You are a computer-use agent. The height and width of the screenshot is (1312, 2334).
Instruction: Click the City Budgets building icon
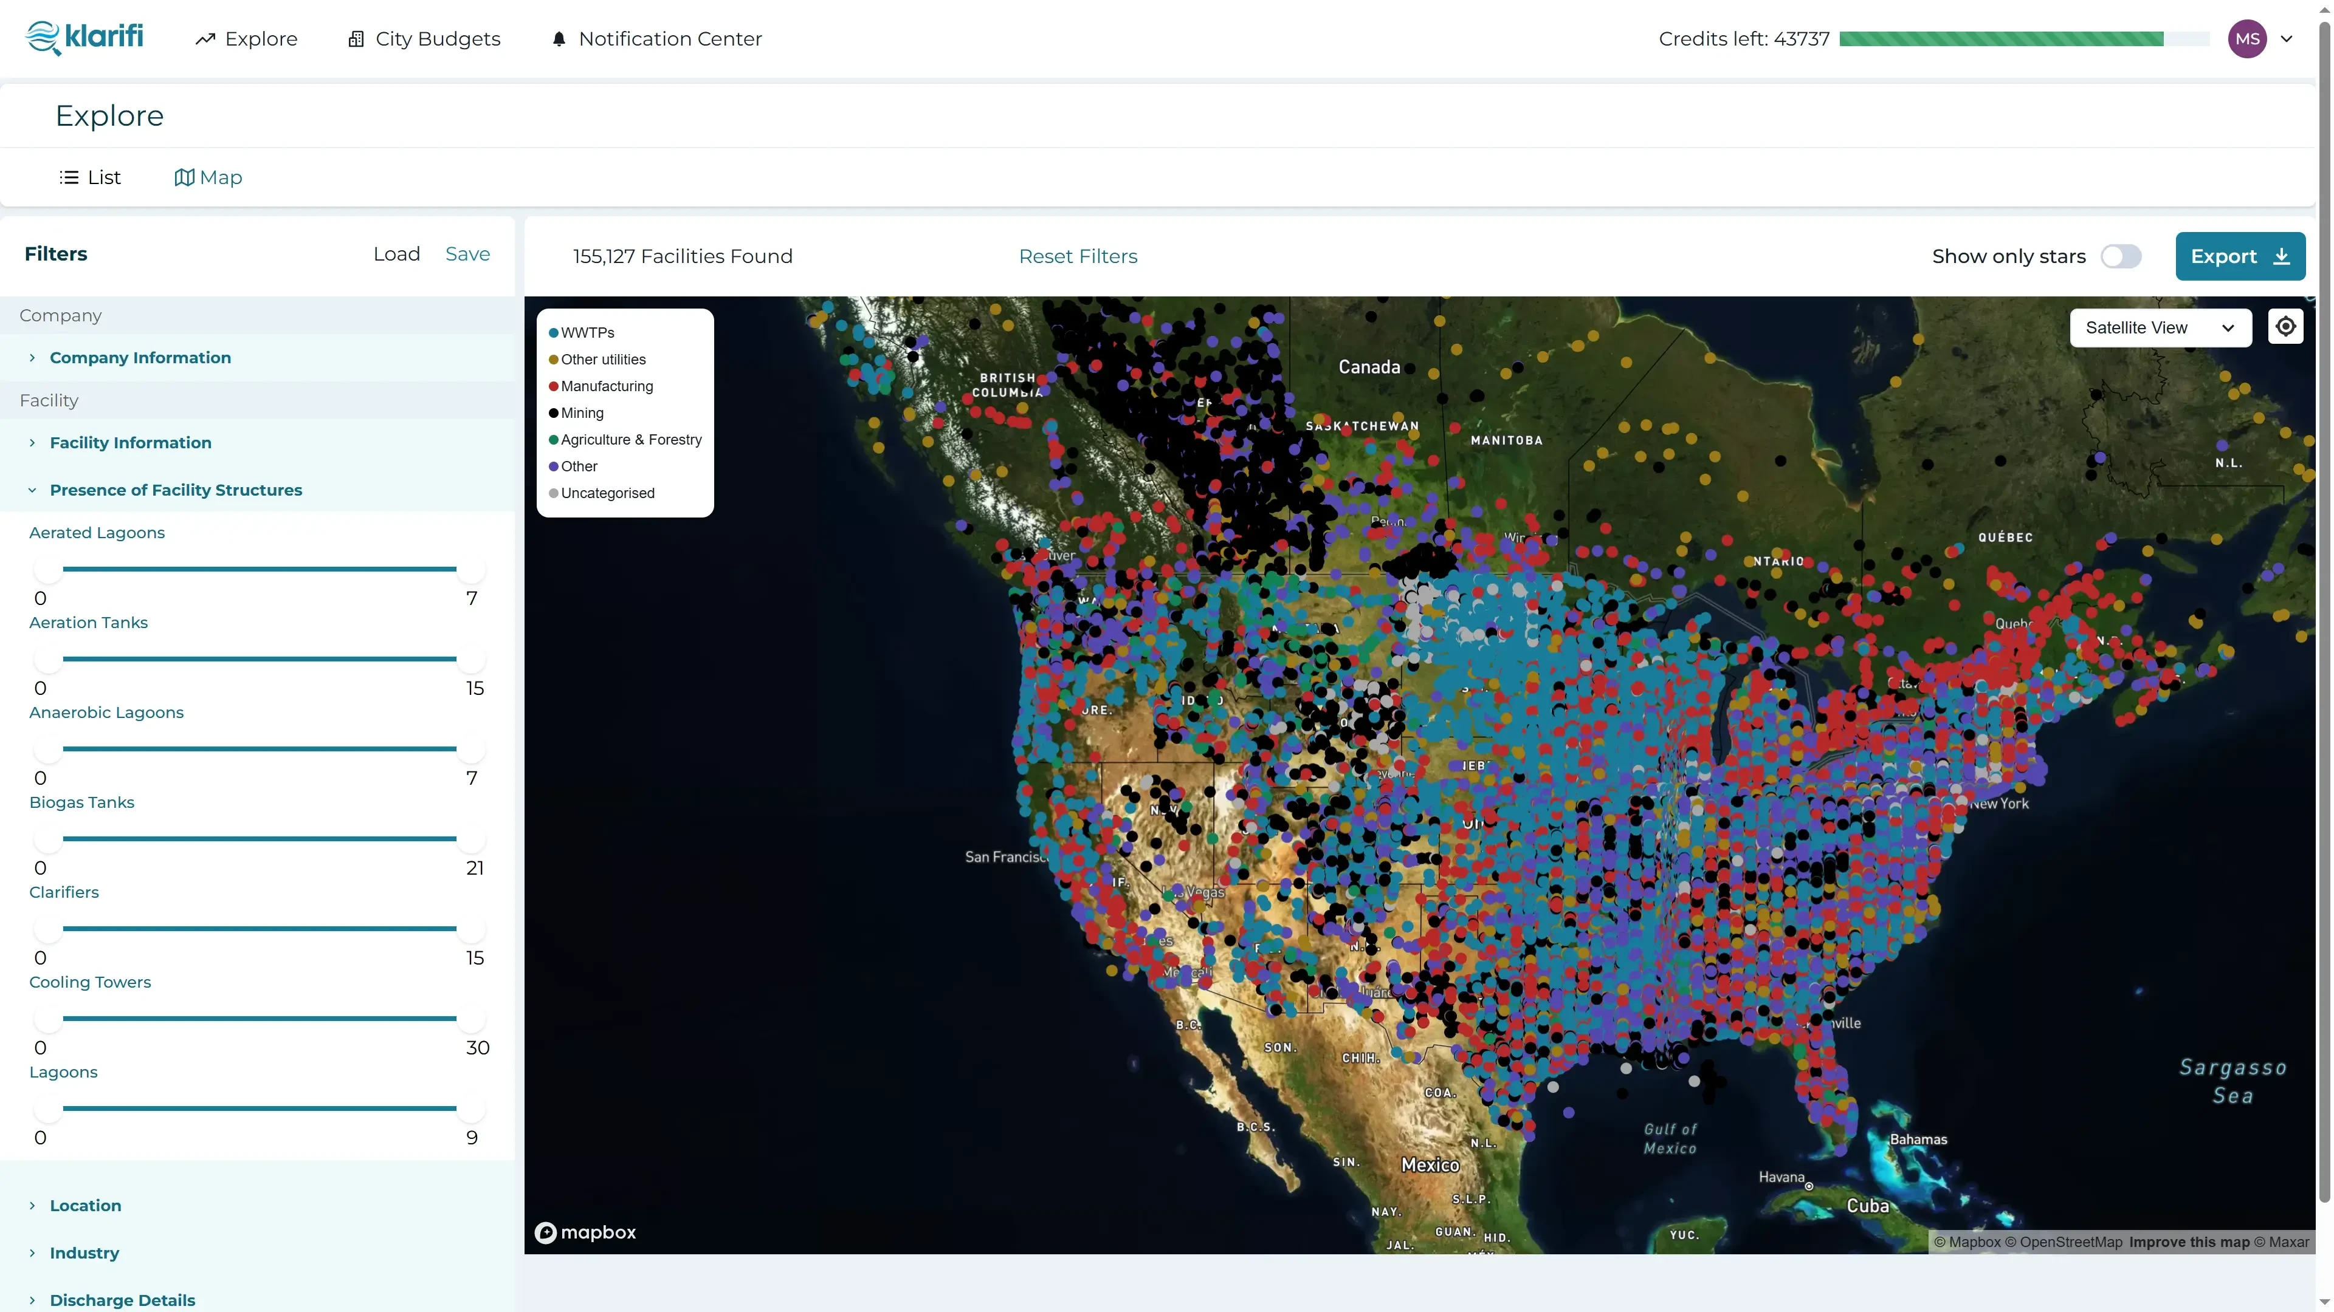click(356, 39)
